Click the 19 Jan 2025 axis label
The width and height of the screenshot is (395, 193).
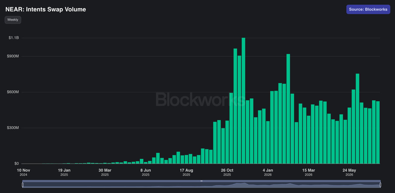click(64, 172)
